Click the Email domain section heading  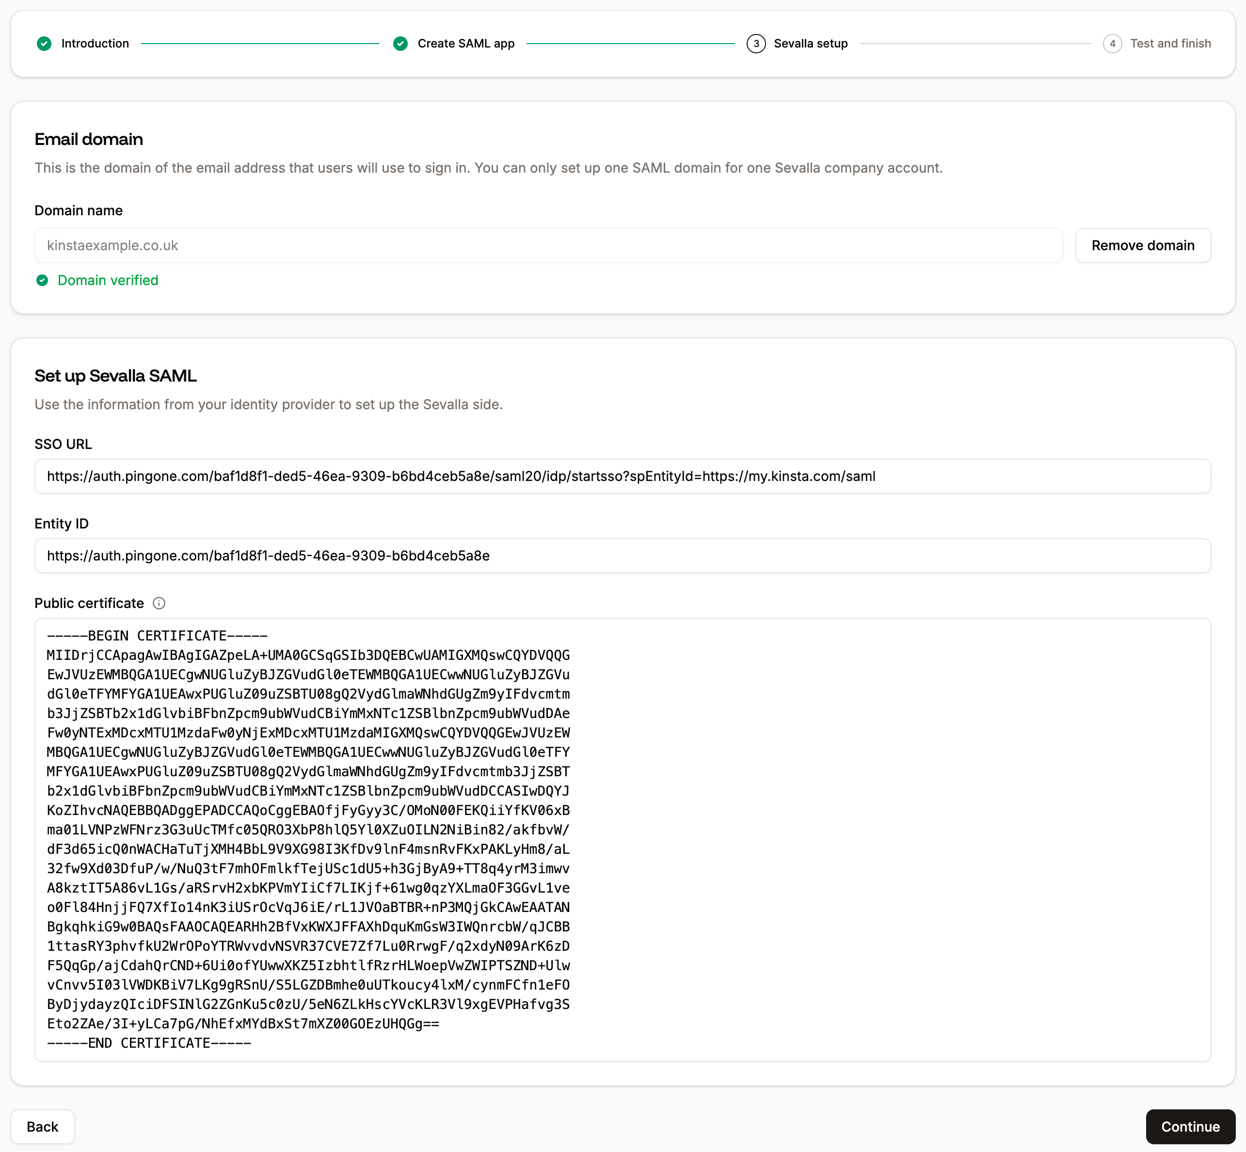pyautogui.click(x=89, y=139)
